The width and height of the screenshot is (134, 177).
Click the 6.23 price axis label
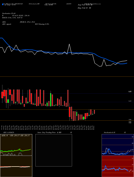(x=130, y=101)
